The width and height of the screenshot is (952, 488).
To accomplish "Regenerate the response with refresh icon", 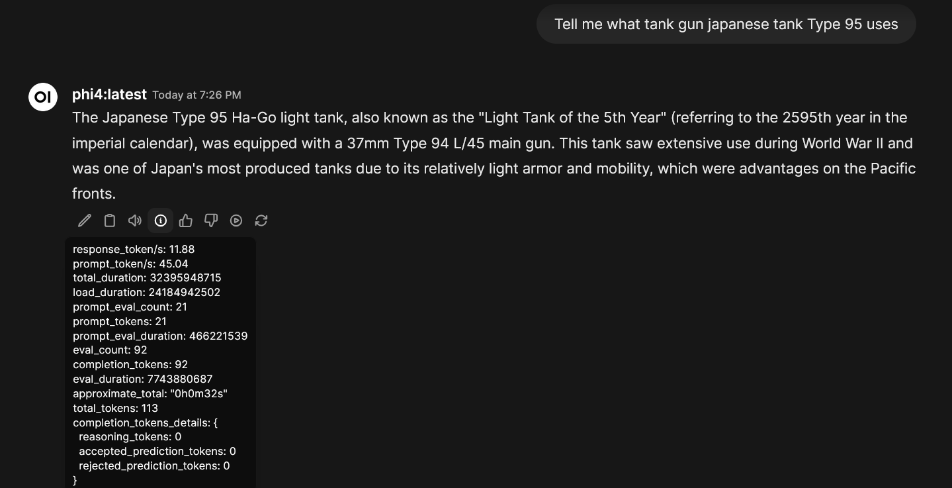I will click(x=261, y=220).
